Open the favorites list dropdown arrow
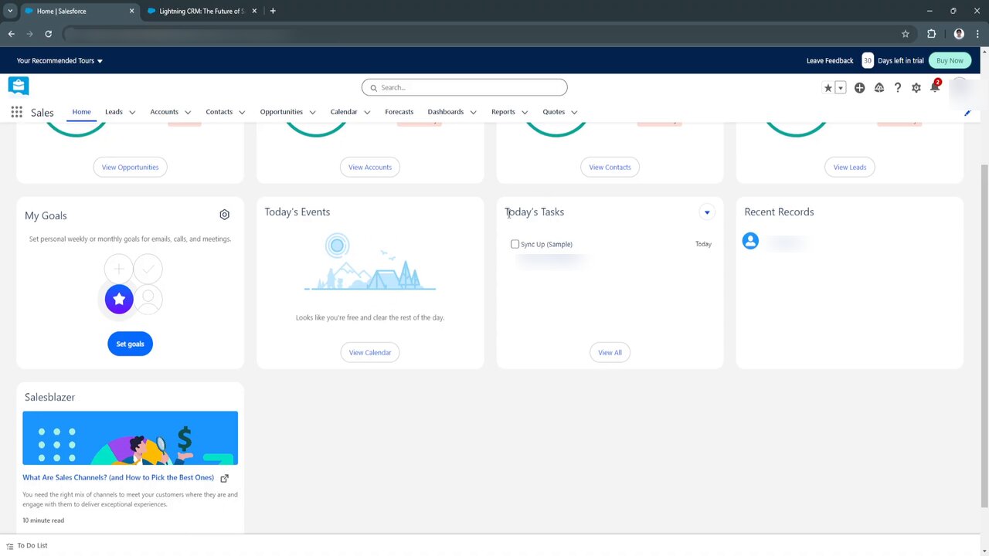989x556 pixels. tap(841, 88)
